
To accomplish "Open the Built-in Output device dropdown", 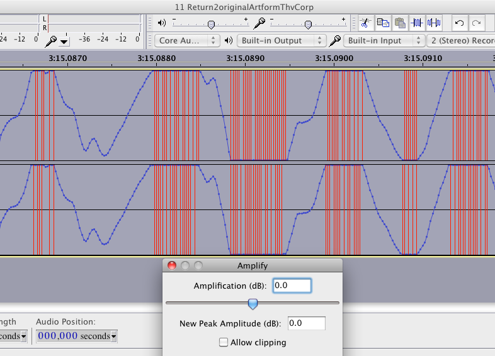I will coord(282,41).
